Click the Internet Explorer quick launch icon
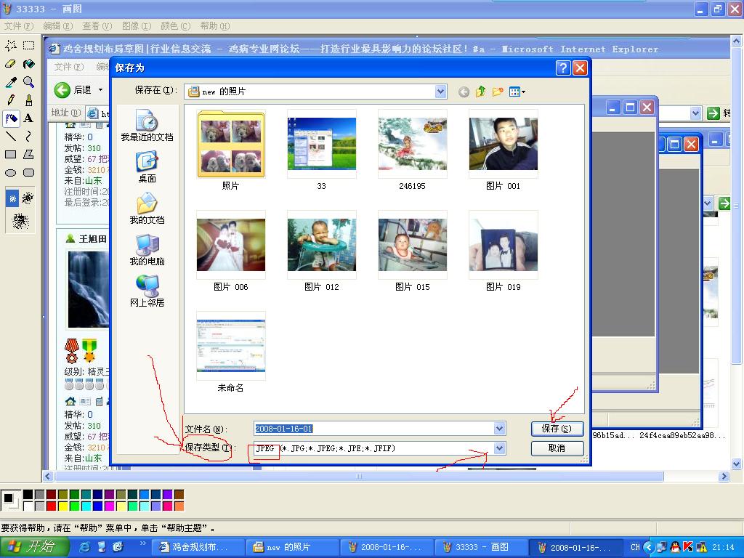Screen dimensions: 744x558 (x=85, y=547)
